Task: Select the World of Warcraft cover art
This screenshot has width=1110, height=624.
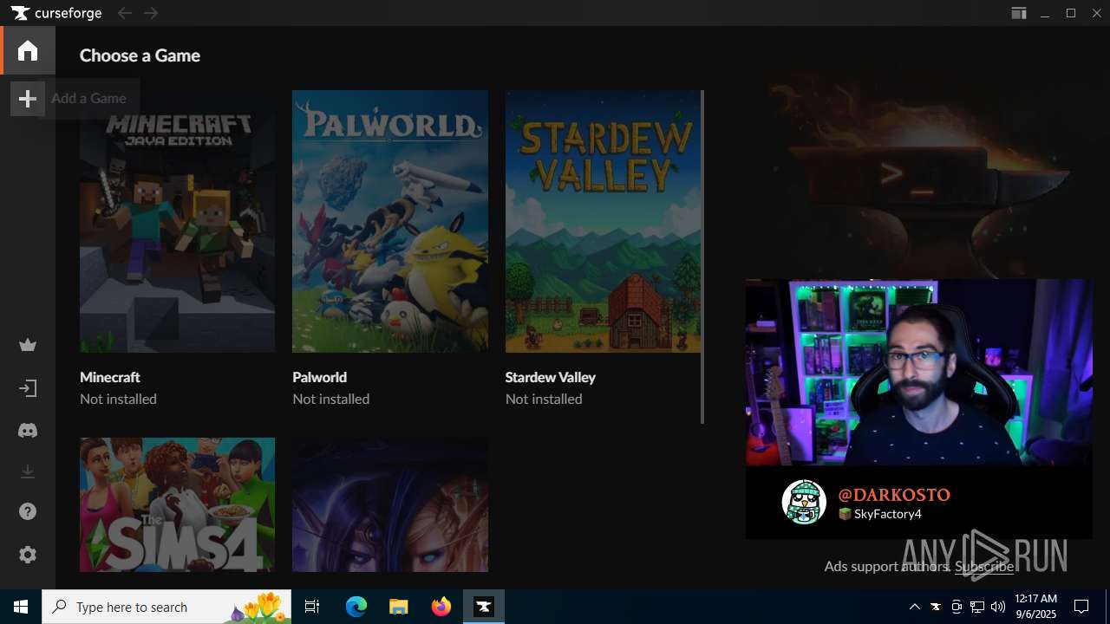Action: 390,504
